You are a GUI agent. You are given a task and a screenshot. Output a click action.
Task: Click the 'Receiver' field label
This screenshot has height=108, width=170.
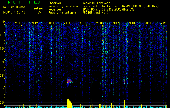point(55,9)
